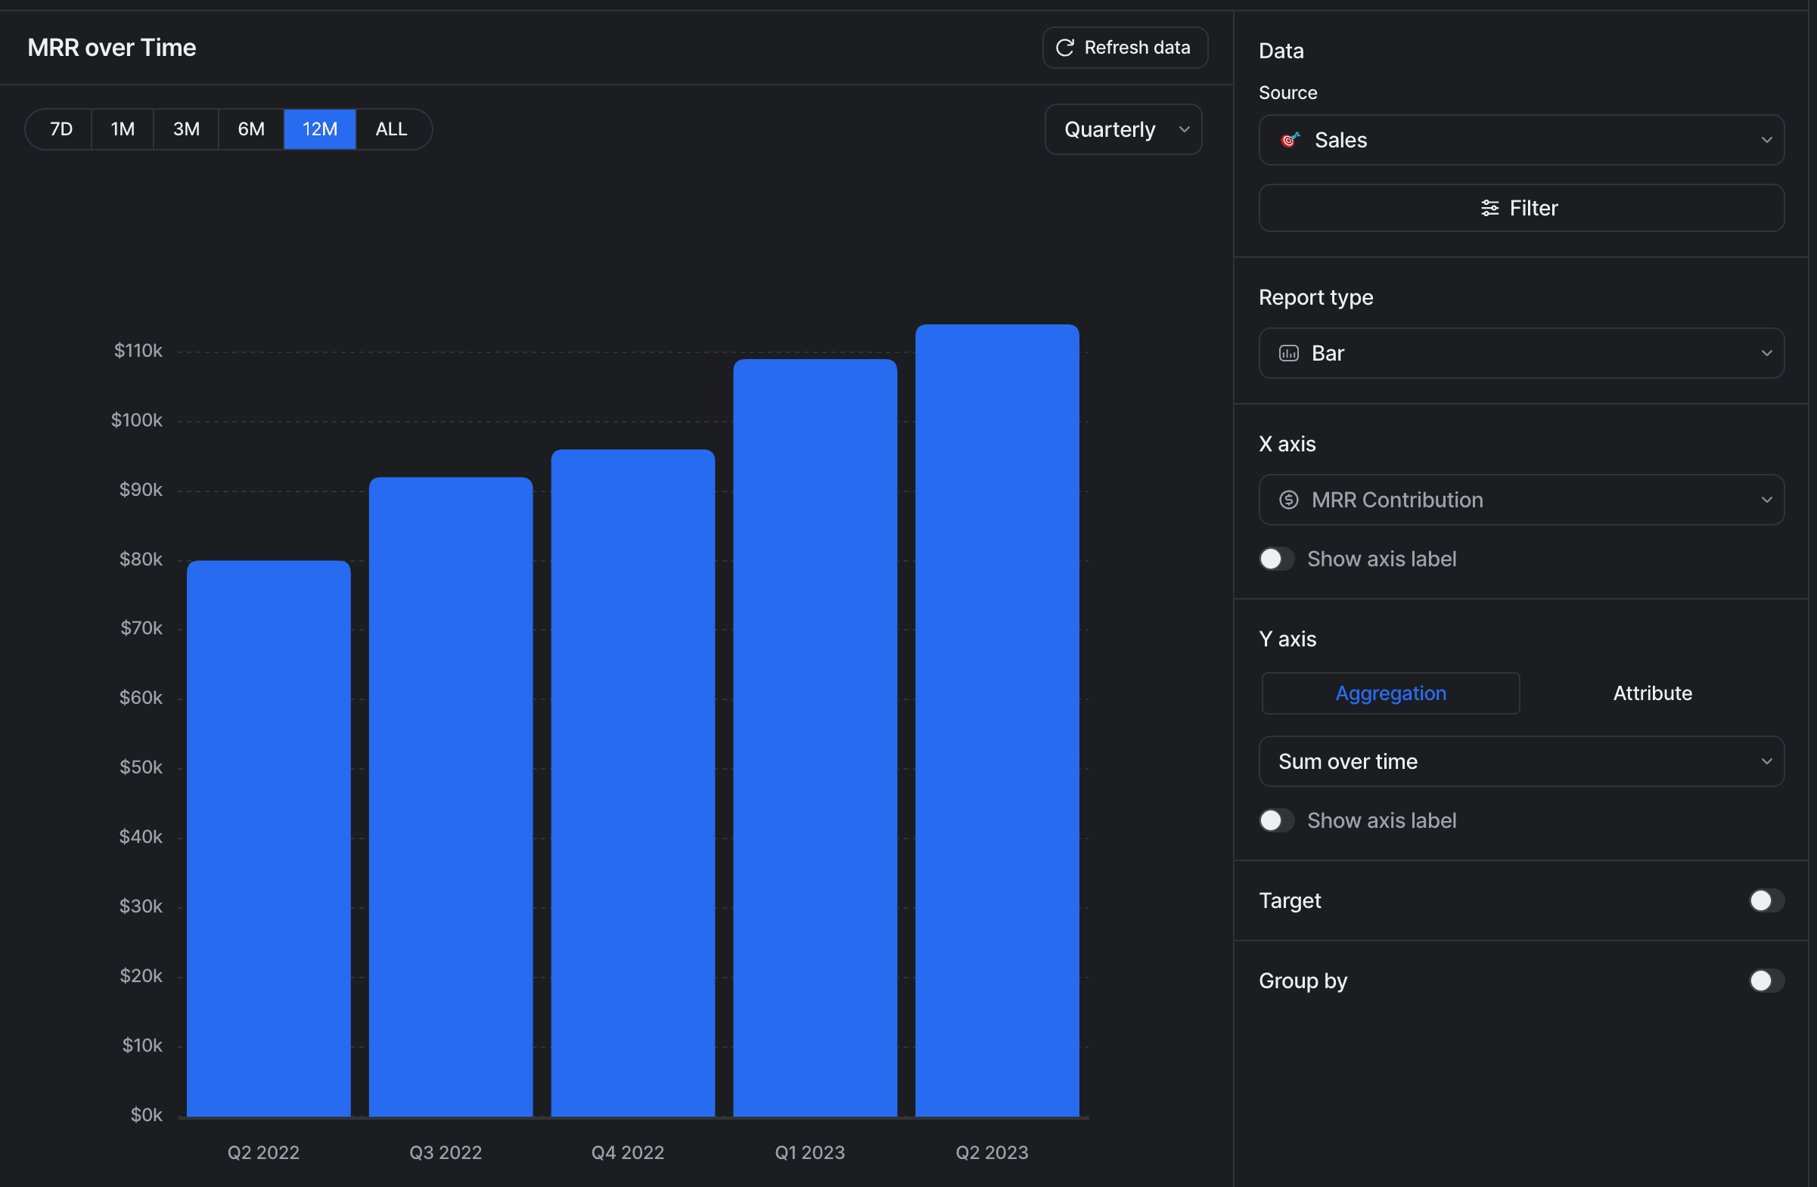The image size is (1817, 1187).
Task: Click the refresh icon beside Refresh data
Action: coord(1064,48)
